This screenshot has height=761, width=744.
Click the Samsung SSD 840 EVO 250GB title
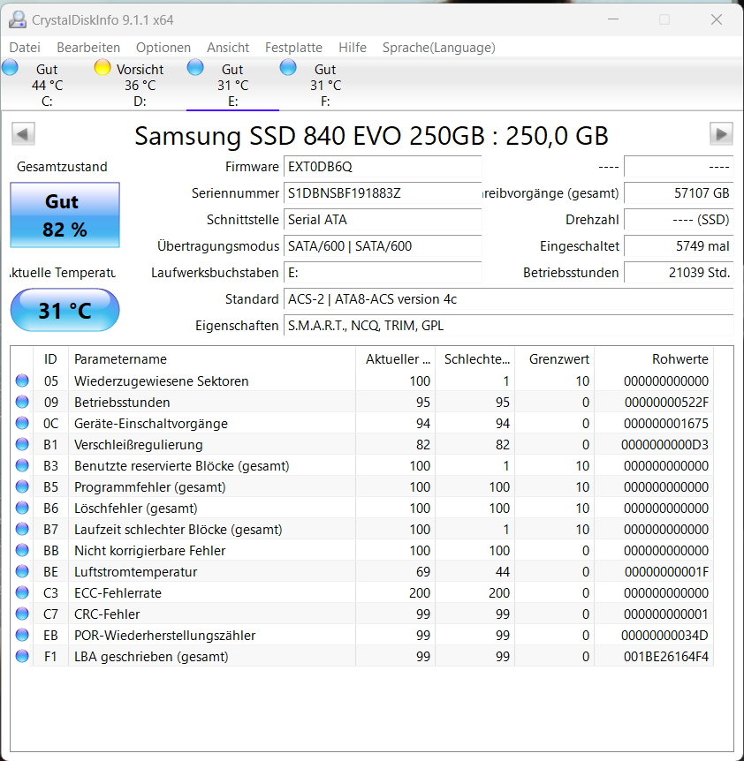coord(371,136)
